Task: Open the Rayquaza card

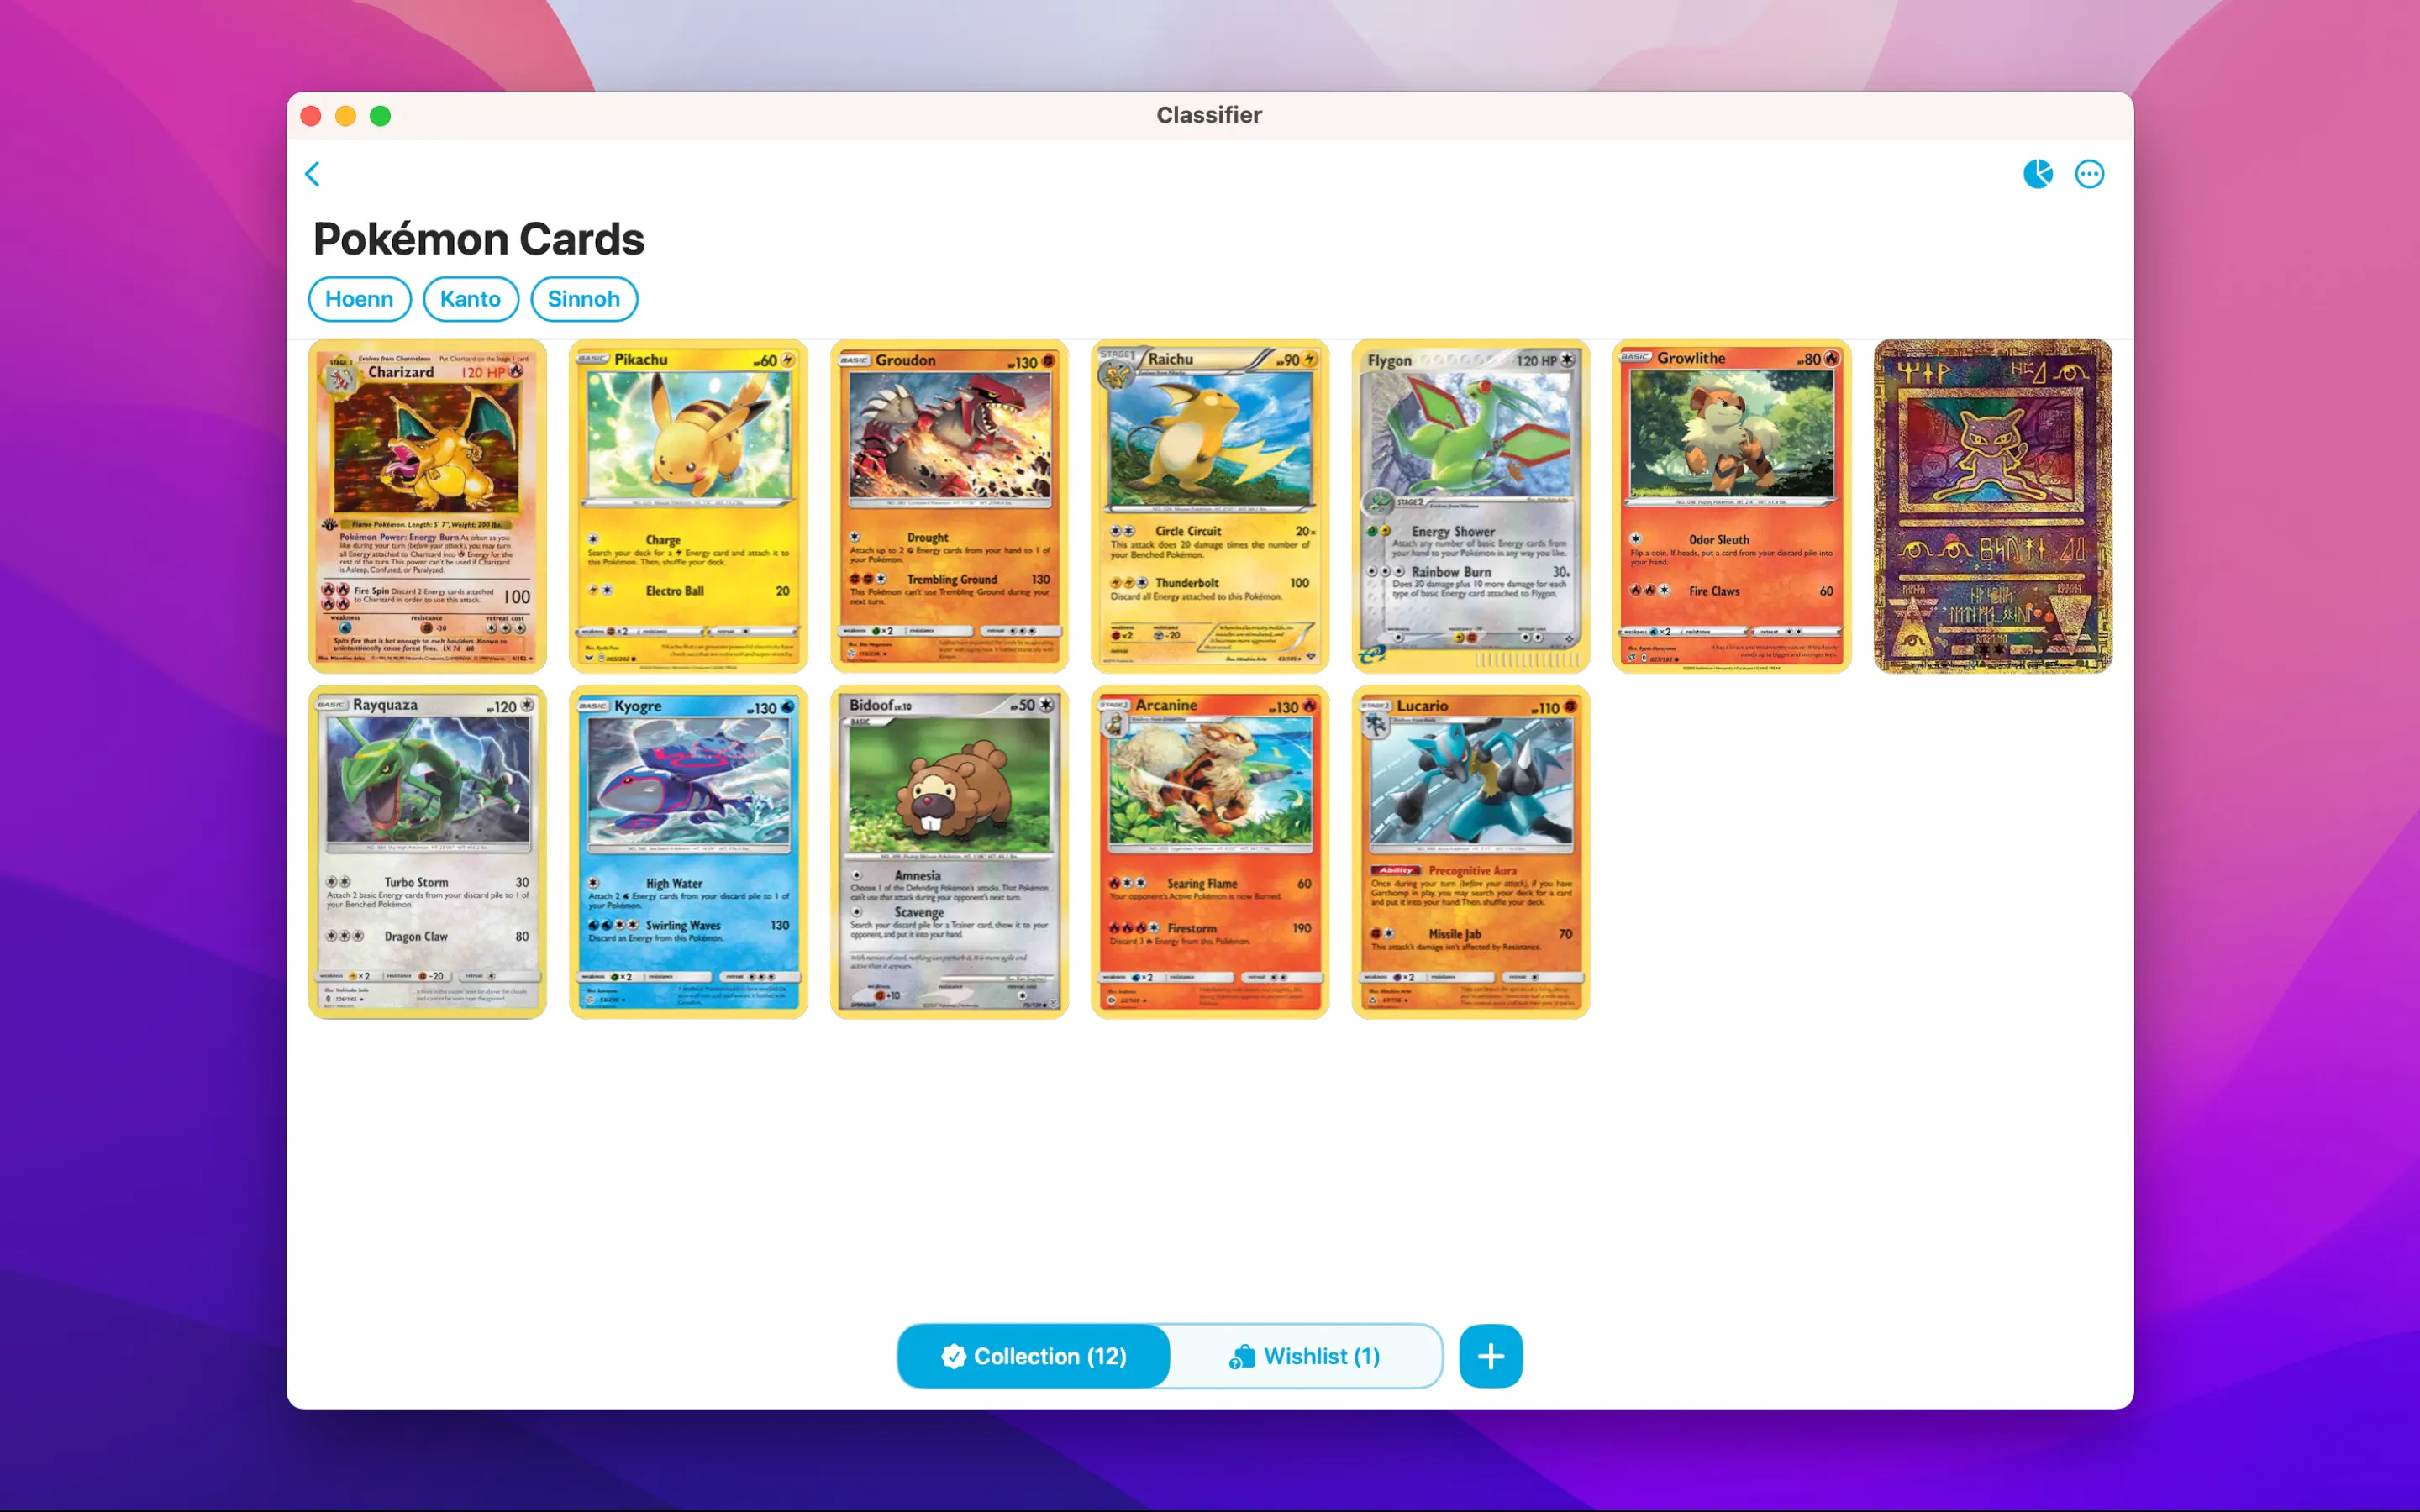Action: coord(428,852)
